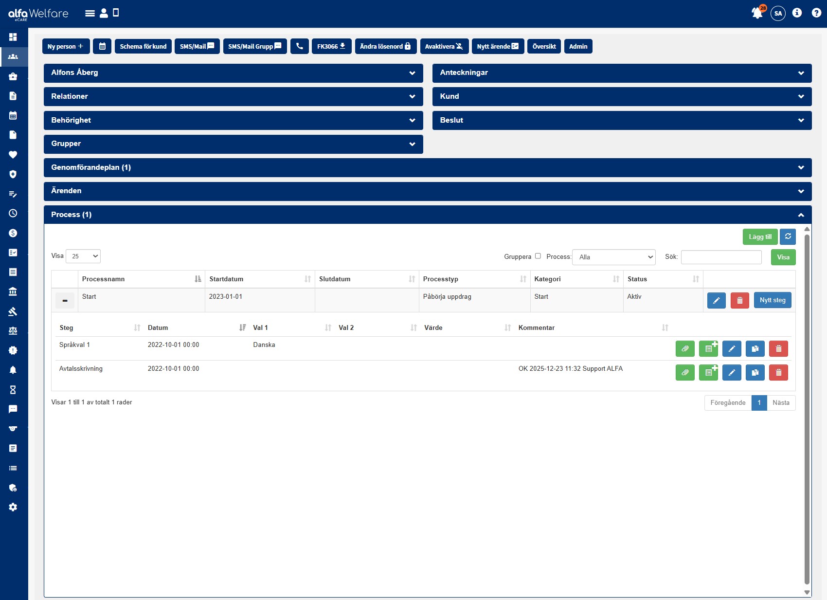Copy the Språkval 1 step

click(x=755, y=348)
